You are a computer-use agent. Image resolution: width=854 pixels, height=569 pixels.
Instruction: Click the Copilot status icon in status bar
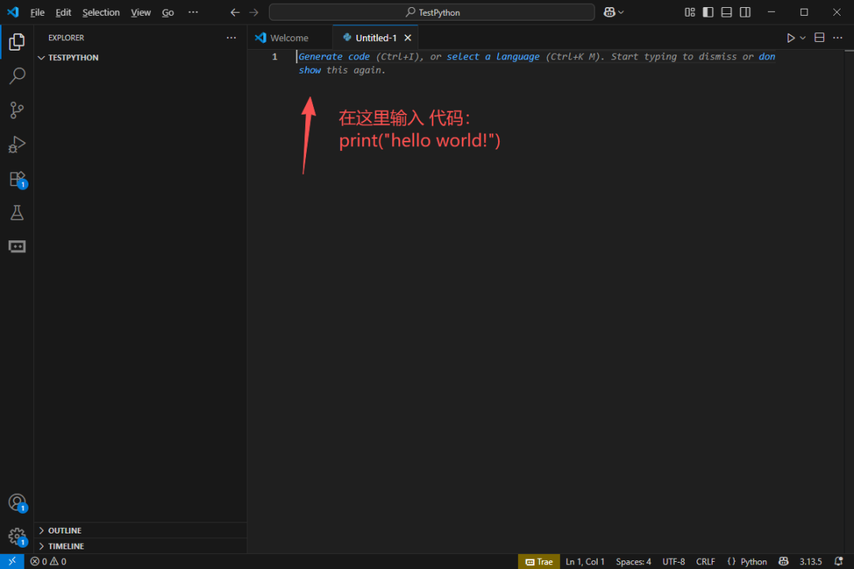[x=783, y=561]
